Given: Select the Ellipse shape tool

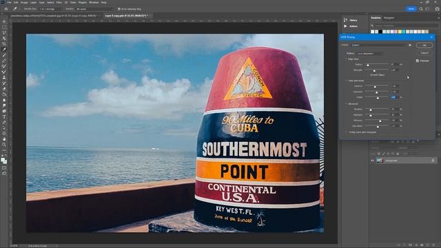Looking at the screenshot, I should [x=4, y=133].
